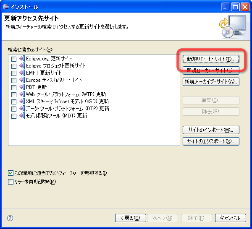The width and height of the screenshot is (252, 229).
Task: Click the site icon beside XML スキーマ Infoset
Action: (22, 101)
